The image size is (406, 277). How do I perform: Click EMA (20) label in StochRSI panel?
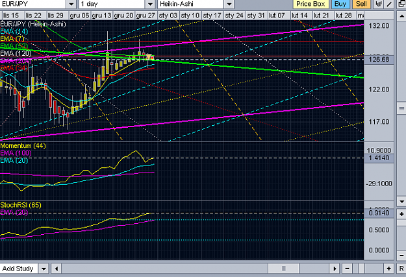[x=14, y=212]
